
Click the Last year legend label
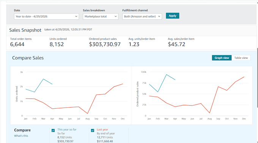pos(102,129)
